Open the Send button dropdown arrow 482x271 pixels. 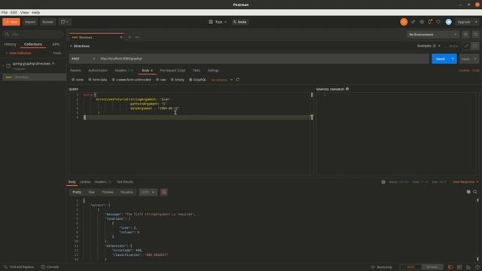(453, 59)
